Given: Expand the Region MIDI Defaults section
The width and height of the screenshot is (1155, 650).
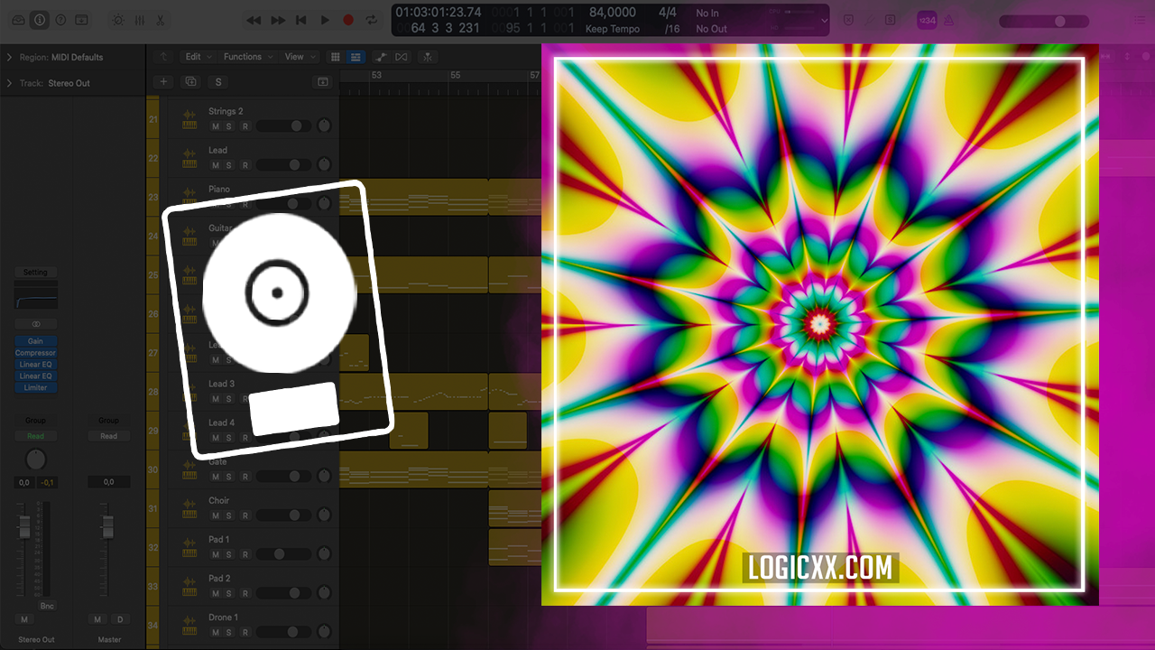Looking at the screenshot, I should pos(9,57).
